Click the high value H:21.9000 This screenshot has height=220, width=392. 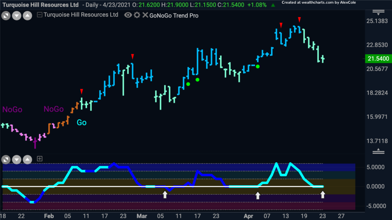[175, 5]
